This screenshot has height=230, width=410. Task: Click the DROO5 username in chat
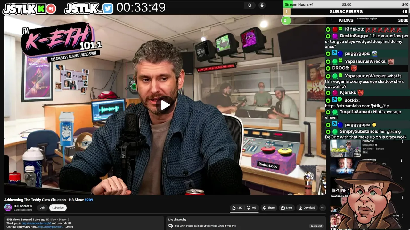(x=341, y=68)
